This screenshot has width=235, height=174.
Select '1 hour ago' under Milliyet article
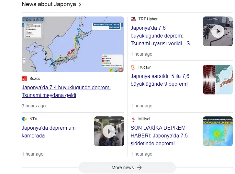pos(141,154)
